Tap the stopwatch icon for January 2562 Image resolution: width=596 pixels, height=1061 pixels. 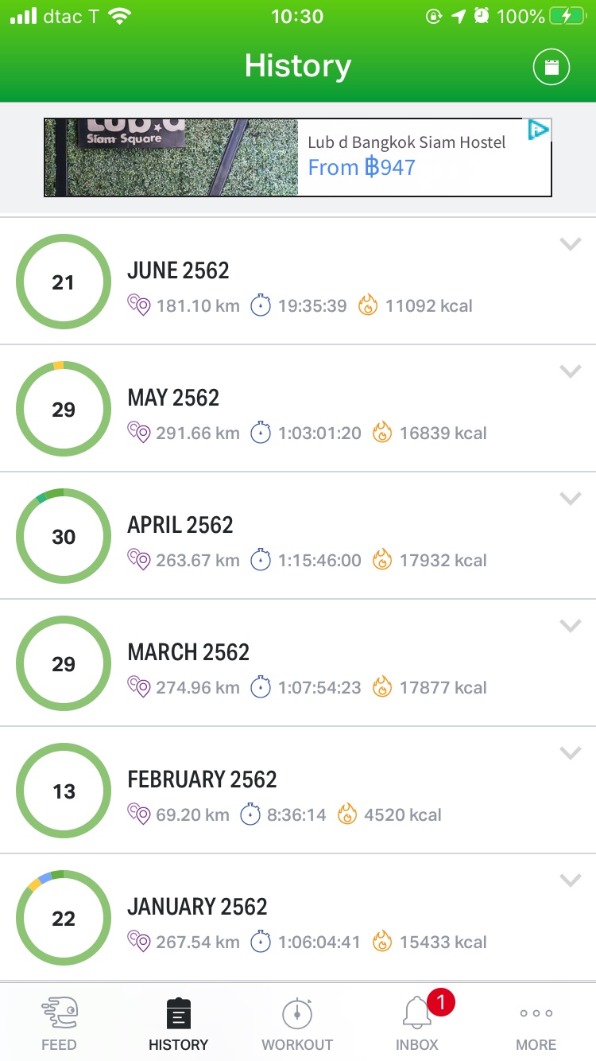pyautogui.click(x=261, y=942)
